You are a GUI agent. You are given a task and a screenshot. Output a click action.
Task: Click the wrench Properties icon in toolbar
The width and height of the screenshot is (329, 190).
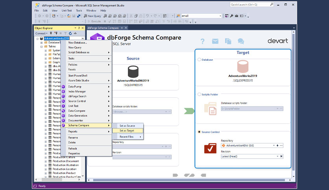click(232, 16)
